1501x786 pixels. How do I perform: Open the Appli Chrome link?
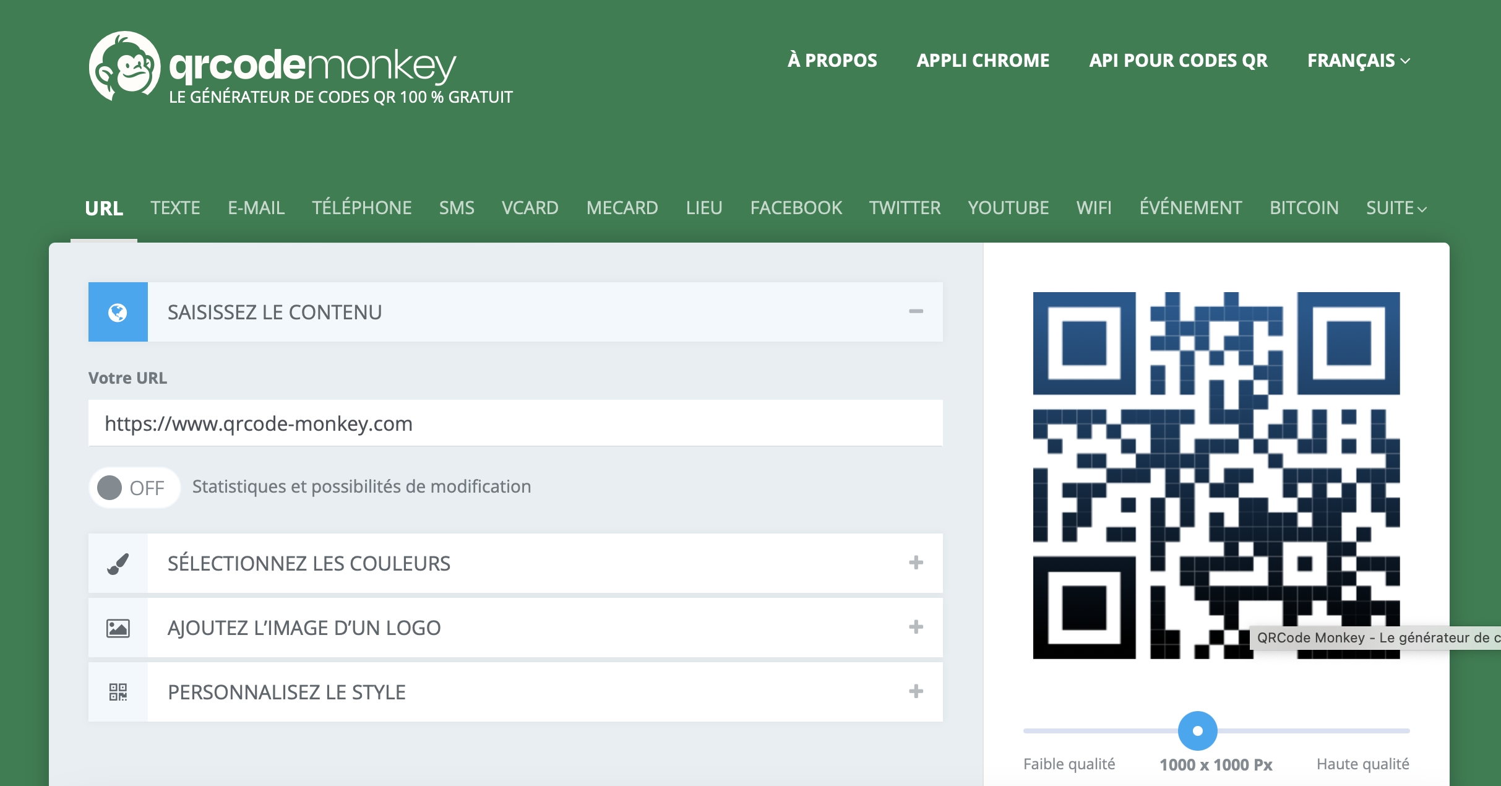coord(983,61)
